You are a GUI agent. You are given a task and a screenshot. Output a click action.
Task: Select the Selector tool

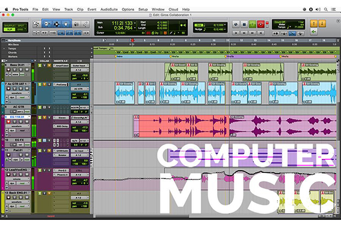[x=57, y=24]
